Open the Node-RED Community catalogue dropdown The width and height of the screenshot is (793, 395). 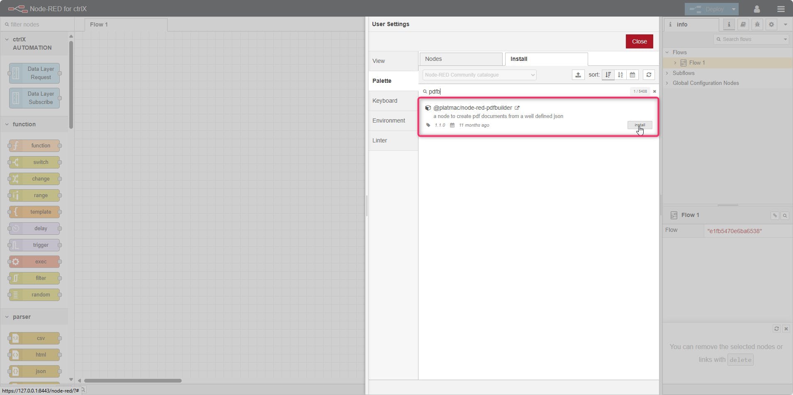tap(479, 75)
